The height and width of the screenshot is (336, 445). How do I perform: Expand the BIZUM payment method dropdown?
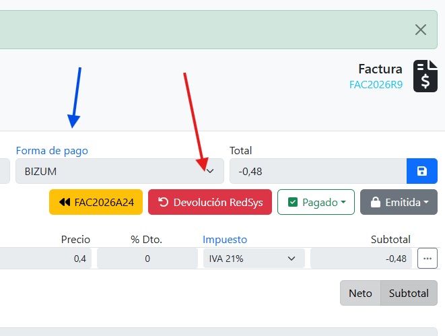118,171
